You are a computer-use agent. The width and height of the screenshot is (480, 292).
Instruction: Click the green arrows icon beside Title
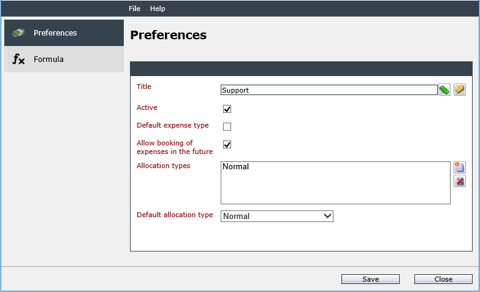tap(444, 90)
